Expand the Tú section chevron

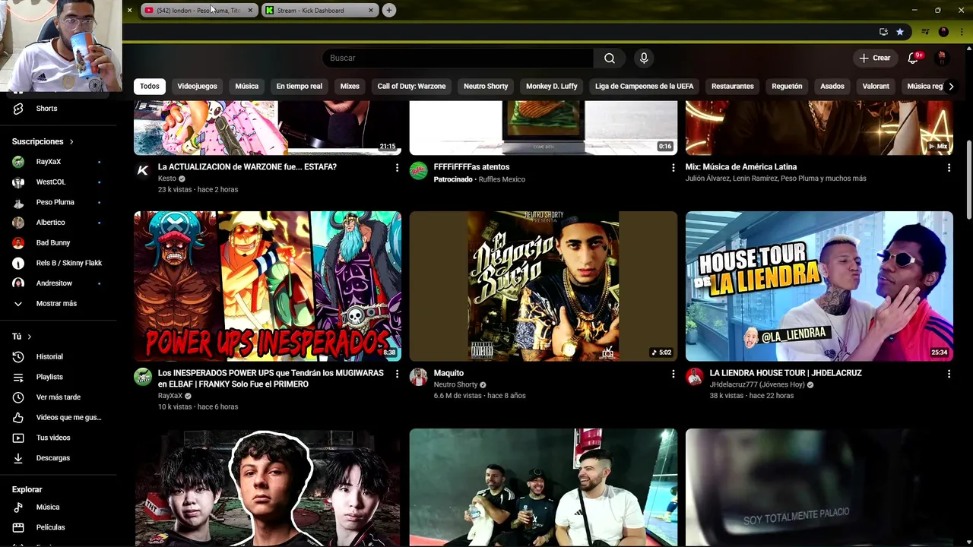point(30,337)
